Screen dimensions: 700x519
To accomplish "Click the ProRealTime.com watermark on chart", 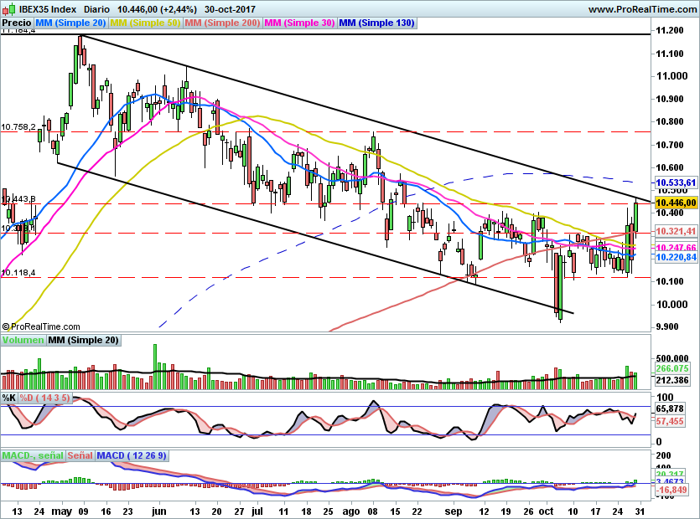I will pos(44,326).
